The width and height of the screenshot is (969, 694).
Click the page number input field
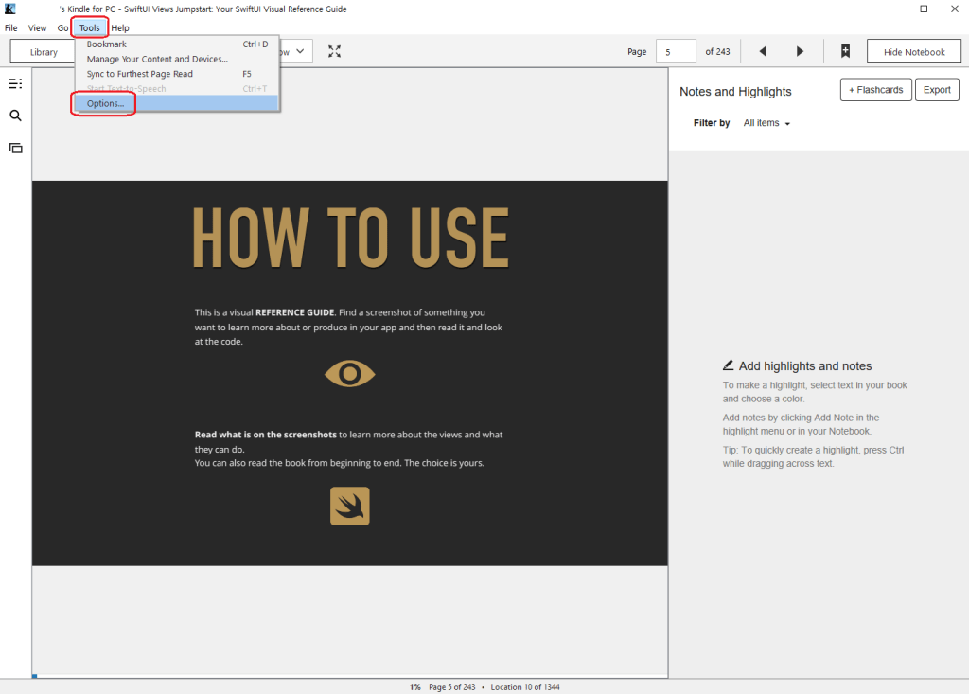click(x=676, y=52)
